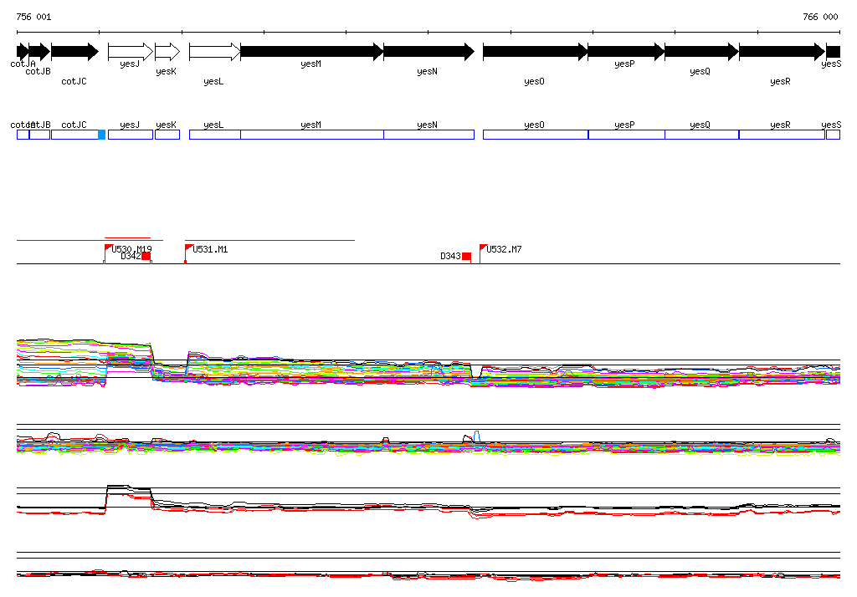
Task: Click the long red segment line above U531.M1
Action: [x=270, y=240]
